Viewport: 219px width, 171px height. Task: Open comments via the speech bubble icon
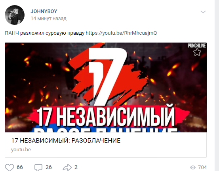click(38, 167)
